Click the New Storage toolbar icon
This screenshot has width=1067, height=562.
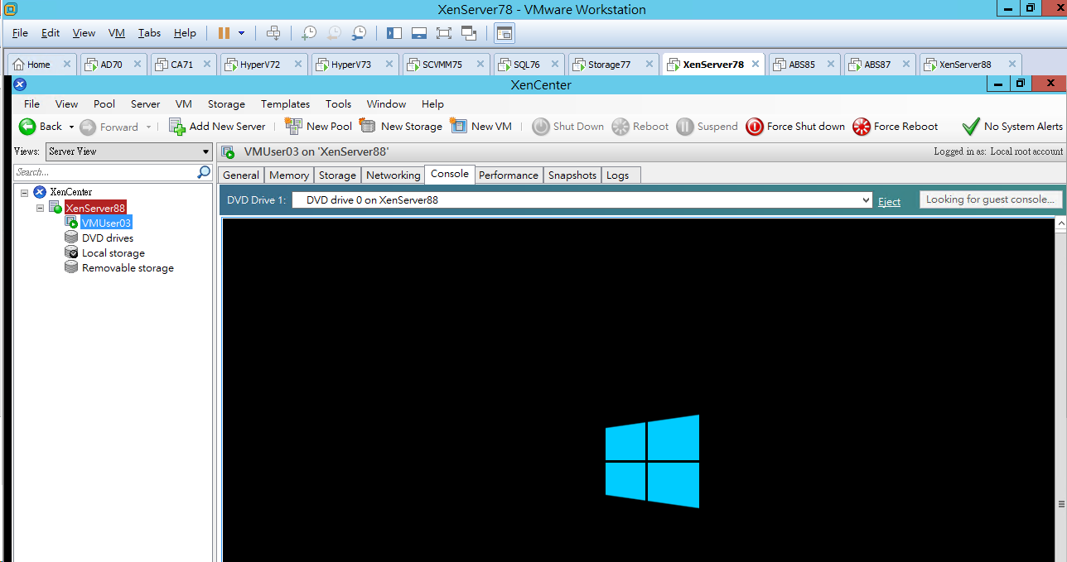click(368, 126)
